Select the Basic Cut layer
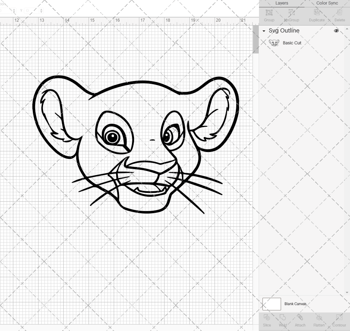Screen dimensions: 350x331 [x=292, y=43]
